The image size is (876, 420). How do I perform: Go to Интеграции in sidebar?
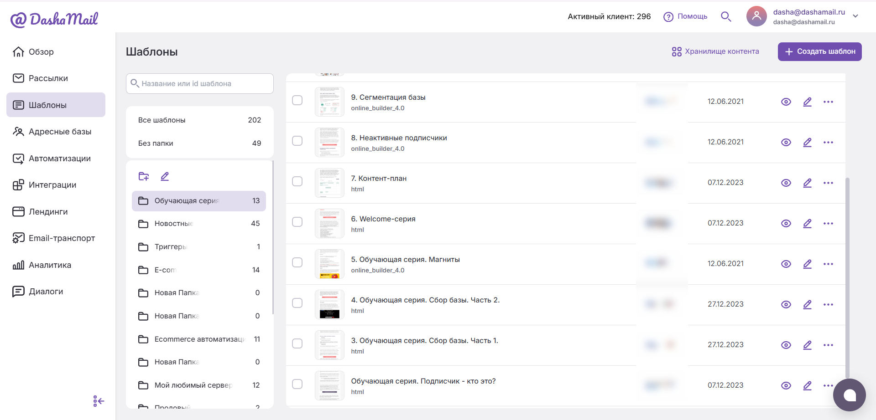click(x=56, y=185)
